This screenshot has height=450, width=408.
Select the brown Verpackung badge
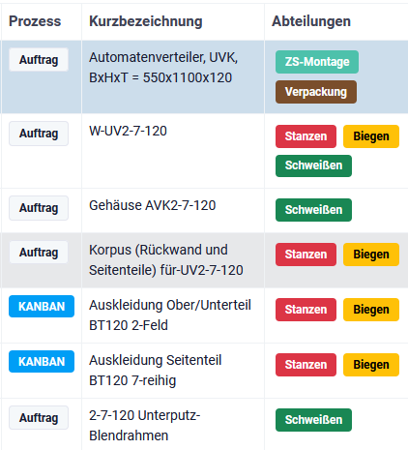coord(316,92)
